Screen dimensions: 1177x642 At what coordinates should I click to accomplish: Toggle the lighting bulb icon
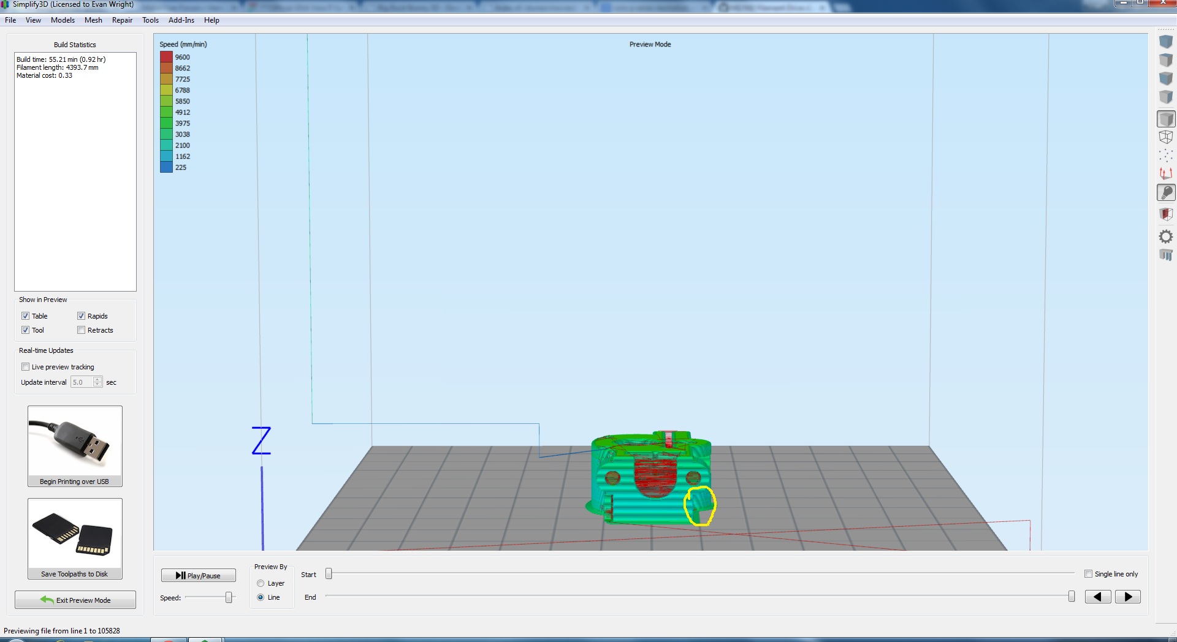point(1165,193)
